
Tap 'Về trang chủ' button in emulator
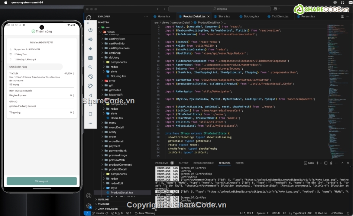pos(42,181)
